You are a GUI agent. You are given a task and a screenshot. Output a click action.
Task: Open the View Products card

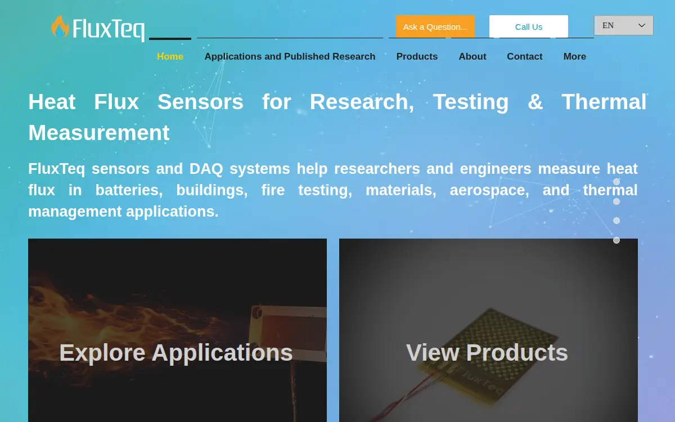pos(488,330)
